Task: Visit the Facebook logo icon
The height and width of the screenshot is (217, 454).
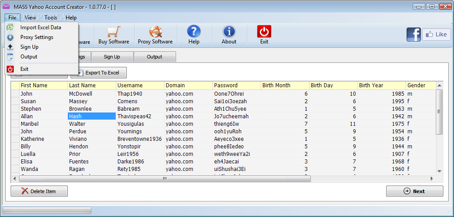Action: (414, 35)
